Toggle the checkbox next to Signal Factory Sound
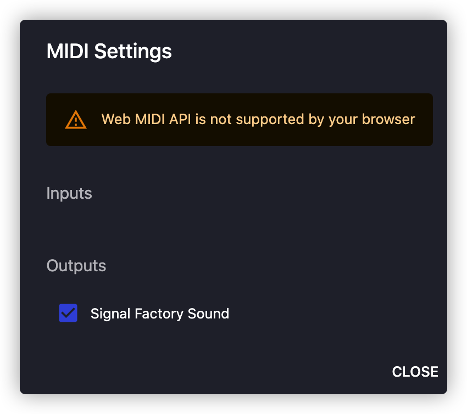This screenshot has height=414, width=467. (68, 313)
